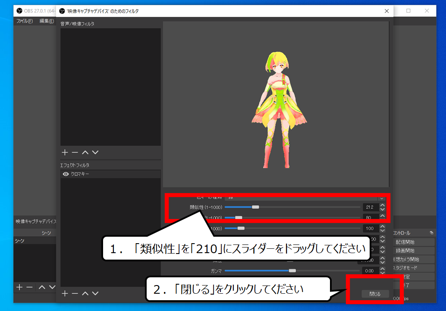Viewport: 446px width, 311px height.
Task: Remove the selected audio/video filter with the minus icon
Action: click(x=75, y=152)
